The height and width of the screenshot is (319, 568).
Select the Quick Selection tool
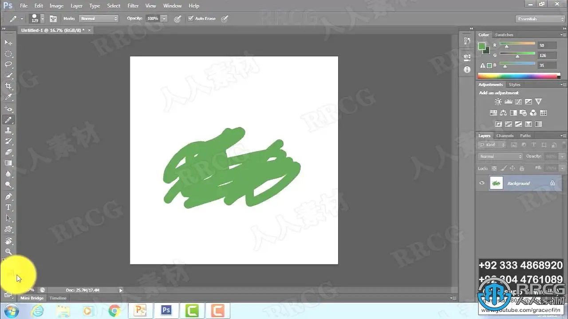pyautogui.click(x=8, y=75)
